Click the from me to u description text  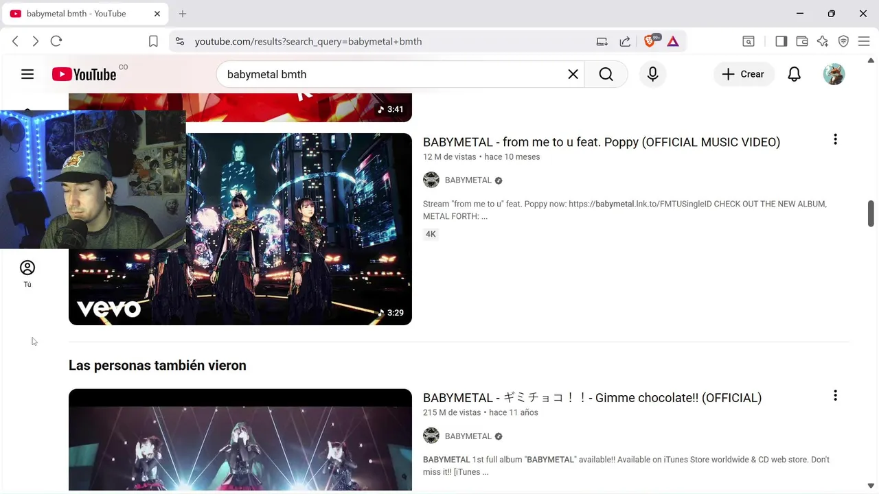(625, 210)
